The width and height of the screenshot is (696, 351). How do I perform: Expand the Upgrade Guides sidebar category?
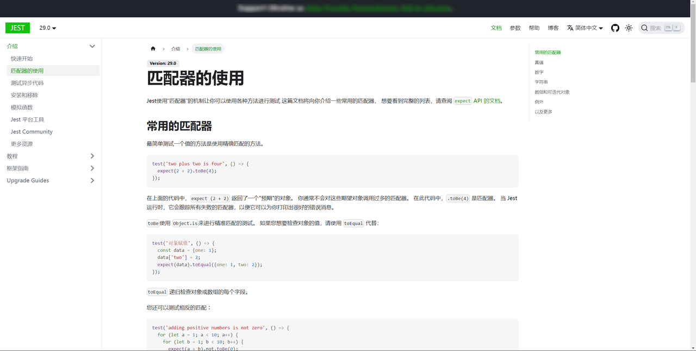[x=92, y=181]
